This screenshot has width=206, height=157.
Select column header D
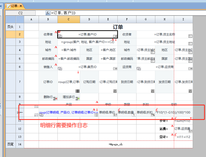click(x=89, y=19)
